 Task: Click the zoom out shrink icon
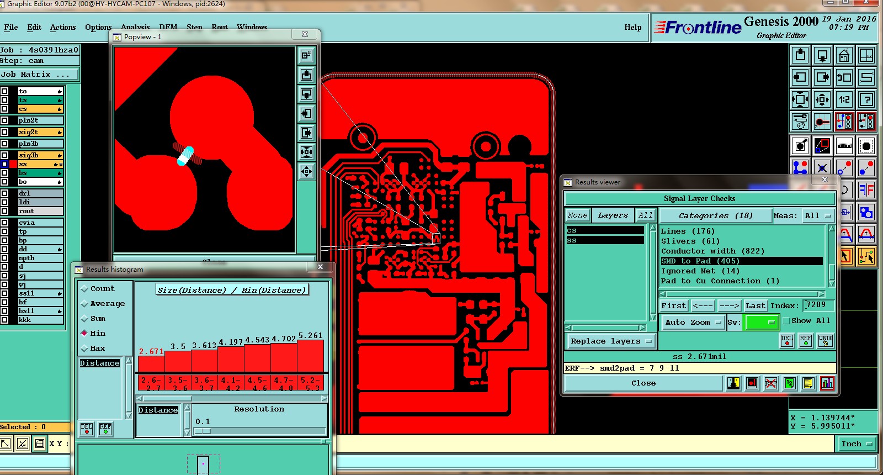point(822,99)
